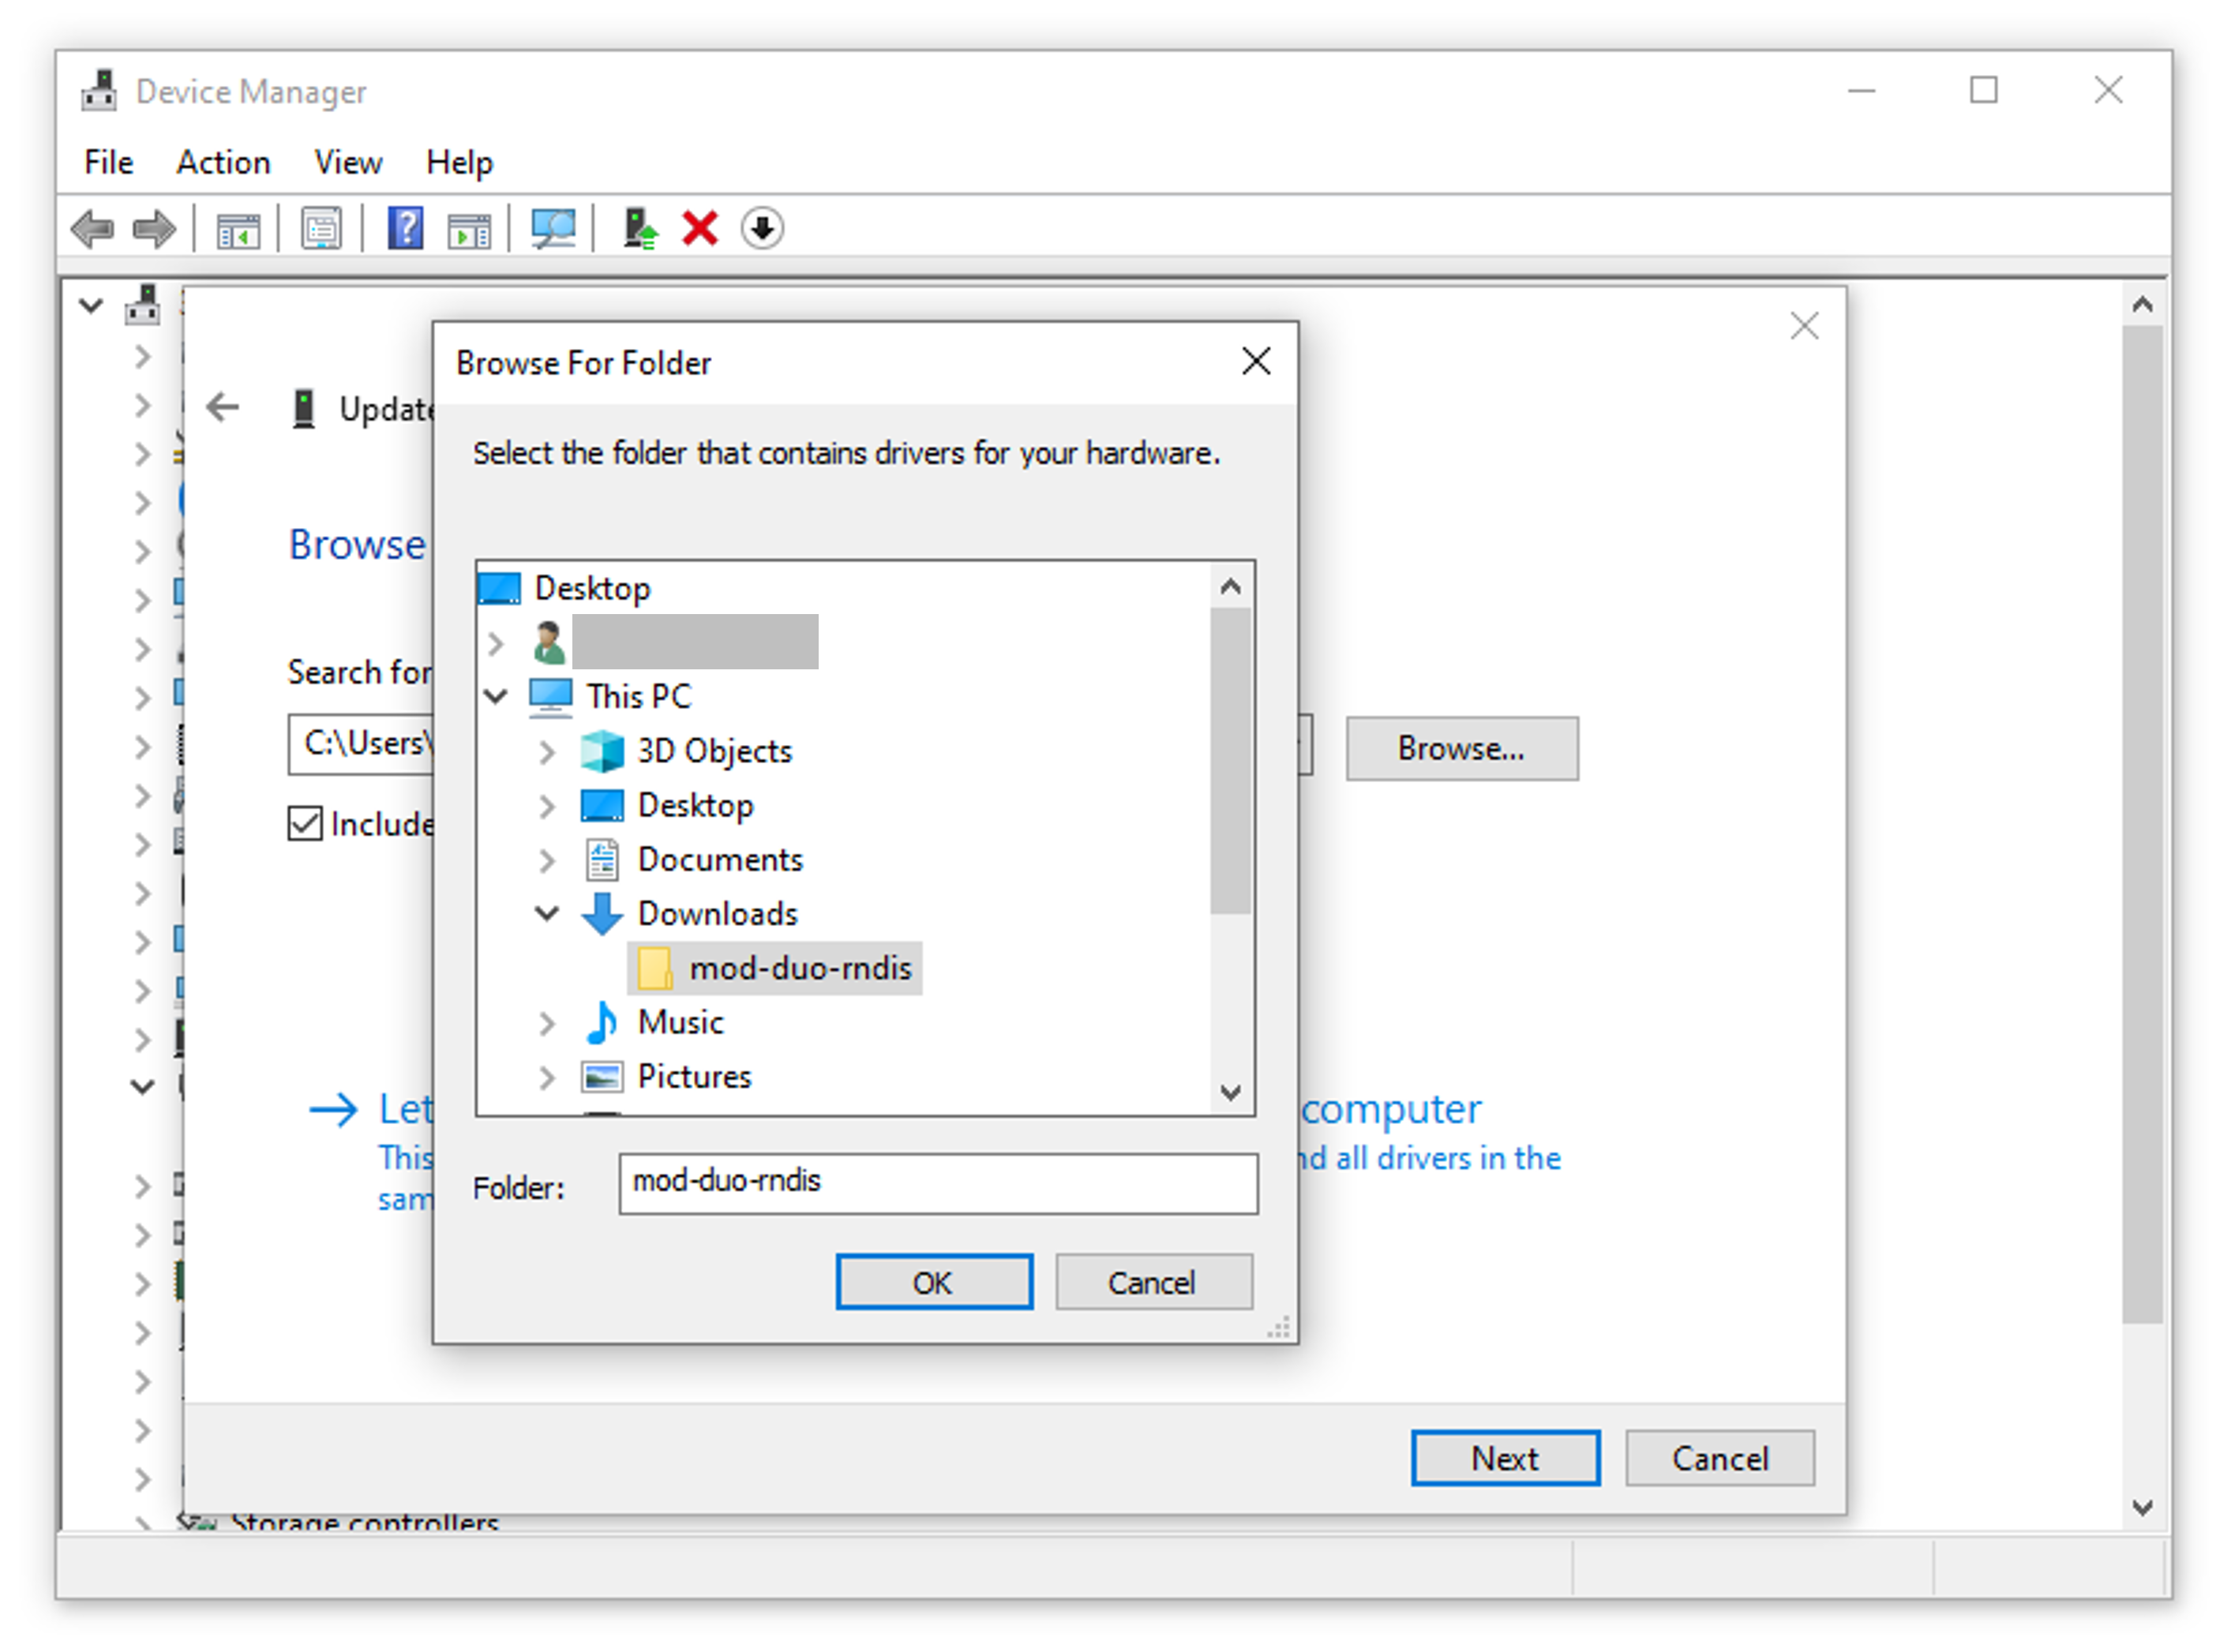The width and height of the screenshot is (2231, 1652).
Task: Click the OK button in Browse For Folder
Action: (934, 1282)
